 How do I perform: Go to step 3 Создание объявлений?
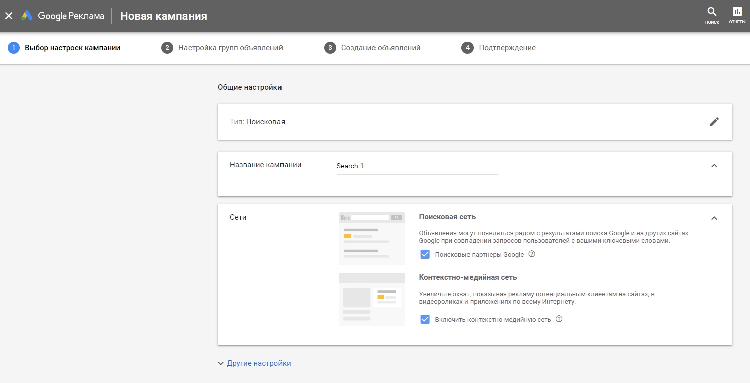pos(372,48)
